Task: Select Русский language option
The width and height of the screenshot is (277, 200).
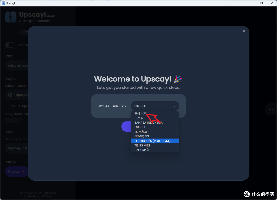Action: point(155,150)
